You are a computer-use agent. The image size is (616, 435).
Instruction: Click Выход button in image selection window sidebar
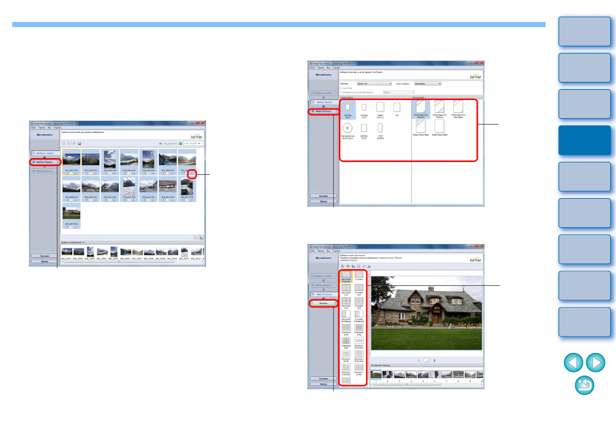pos(45,261)
